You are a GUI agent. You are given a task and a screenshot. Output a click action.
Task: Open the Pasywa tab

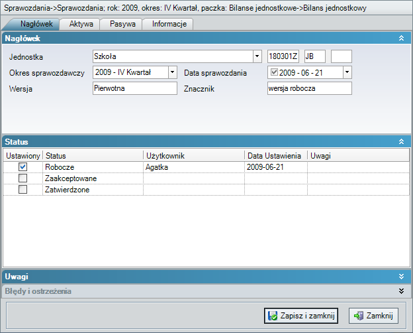[x=122, y=24]
